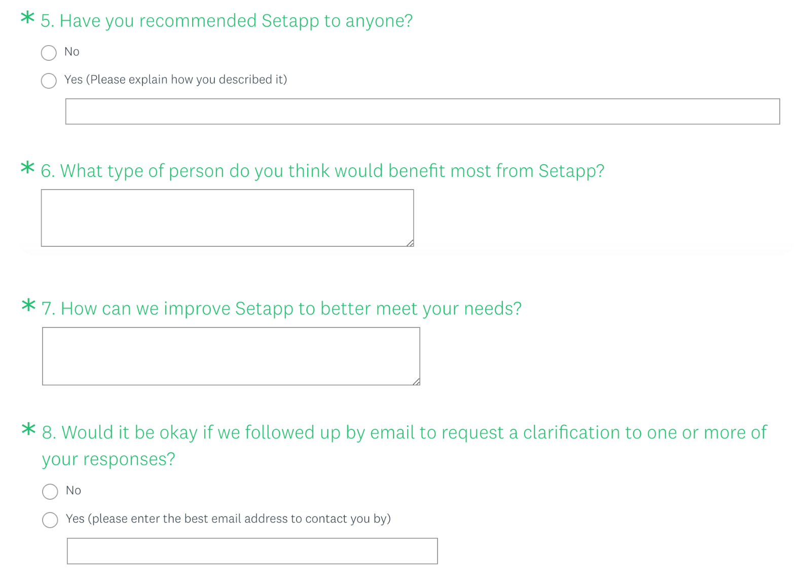The image size is (796, 587).
Task: Click the required asterisk beside question 7
Action: (x=28, y=306)
